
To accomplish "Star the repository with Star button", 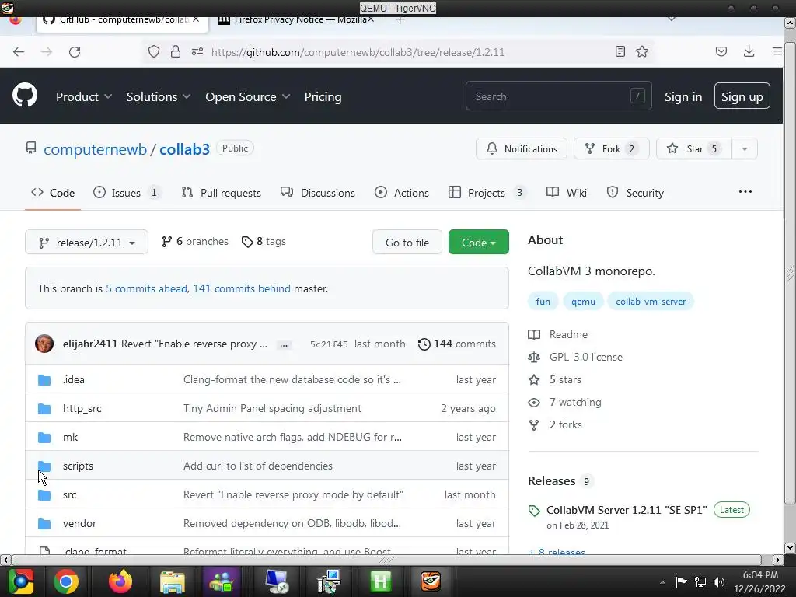I will coord(694,148).
